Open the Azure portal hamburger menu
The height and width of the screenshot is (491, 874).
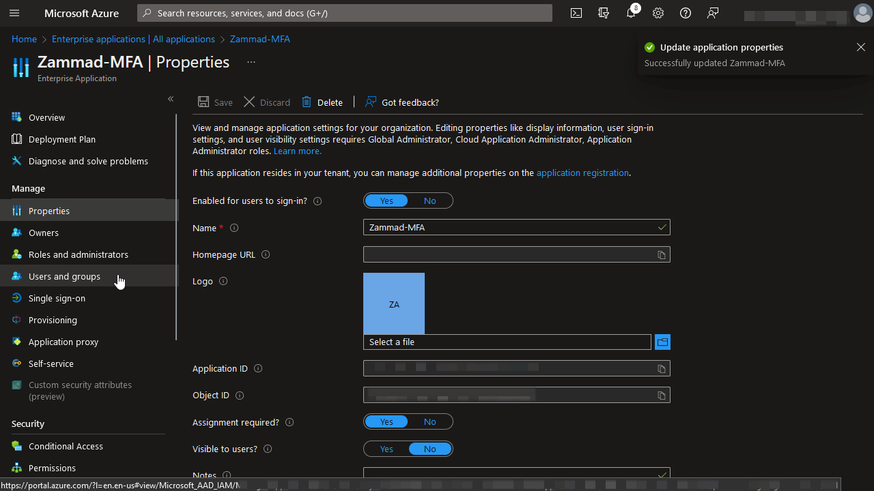tap(14, 13)
